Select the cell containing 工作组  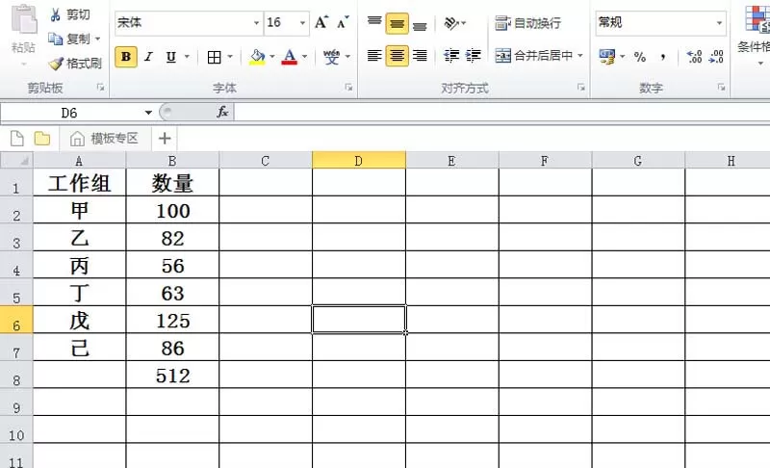(x=79, y=183)
